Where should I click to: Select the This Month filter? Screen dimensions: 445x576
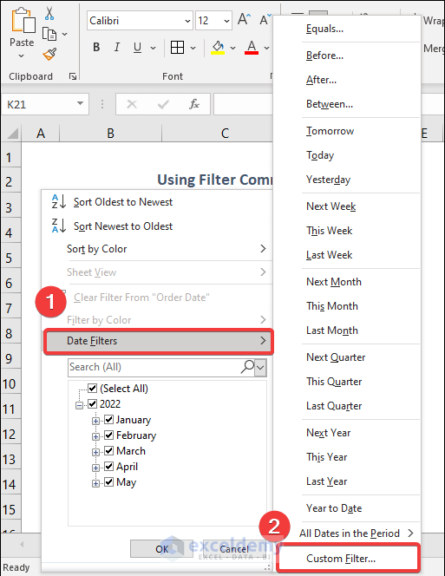pos(347,306)
